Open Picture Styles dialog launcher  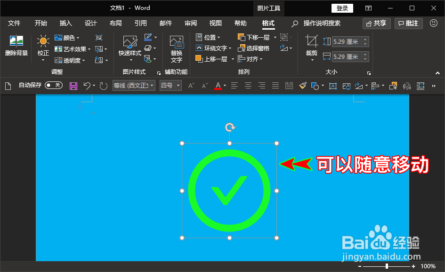coord(159,73)
